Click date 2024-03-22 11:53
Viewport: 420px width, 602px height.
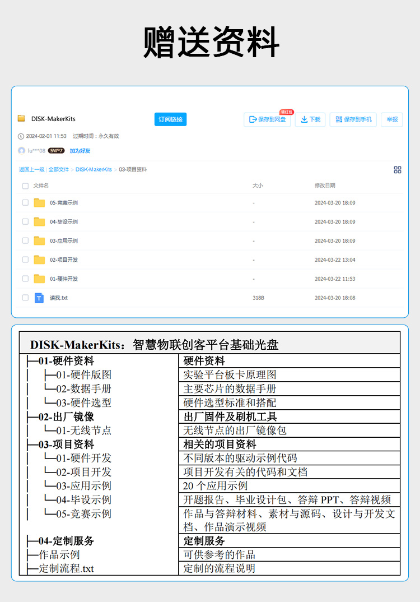point(335,279)
